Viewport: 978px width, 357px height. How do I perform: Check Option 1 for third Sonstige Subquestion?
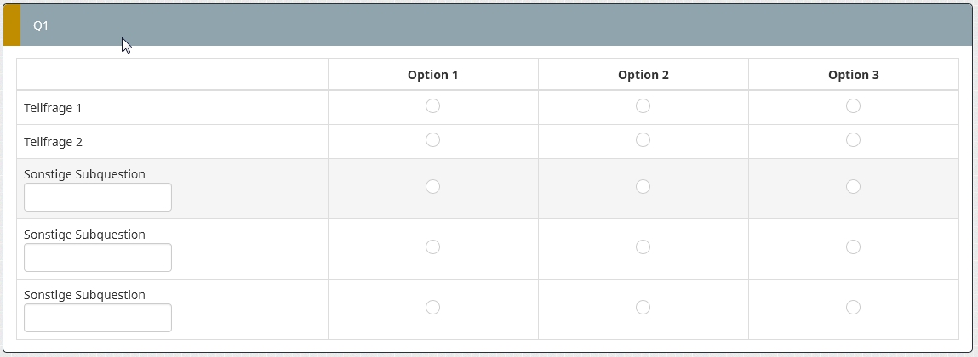tap(432, 308)
